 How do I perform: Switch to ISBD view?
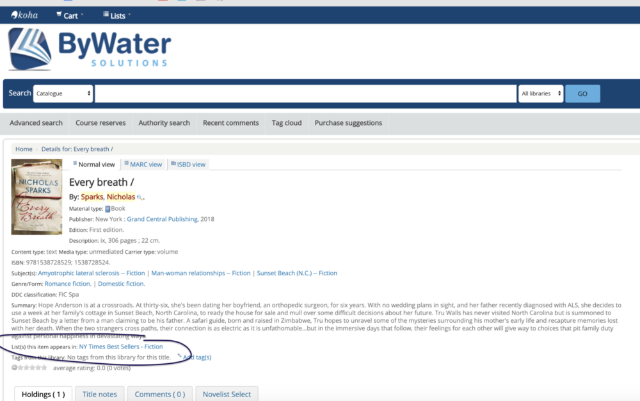point(188,164)
